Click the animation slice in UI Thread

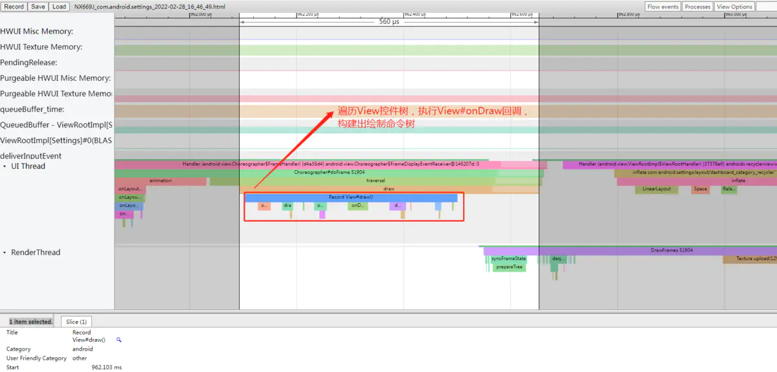(161, 181)
